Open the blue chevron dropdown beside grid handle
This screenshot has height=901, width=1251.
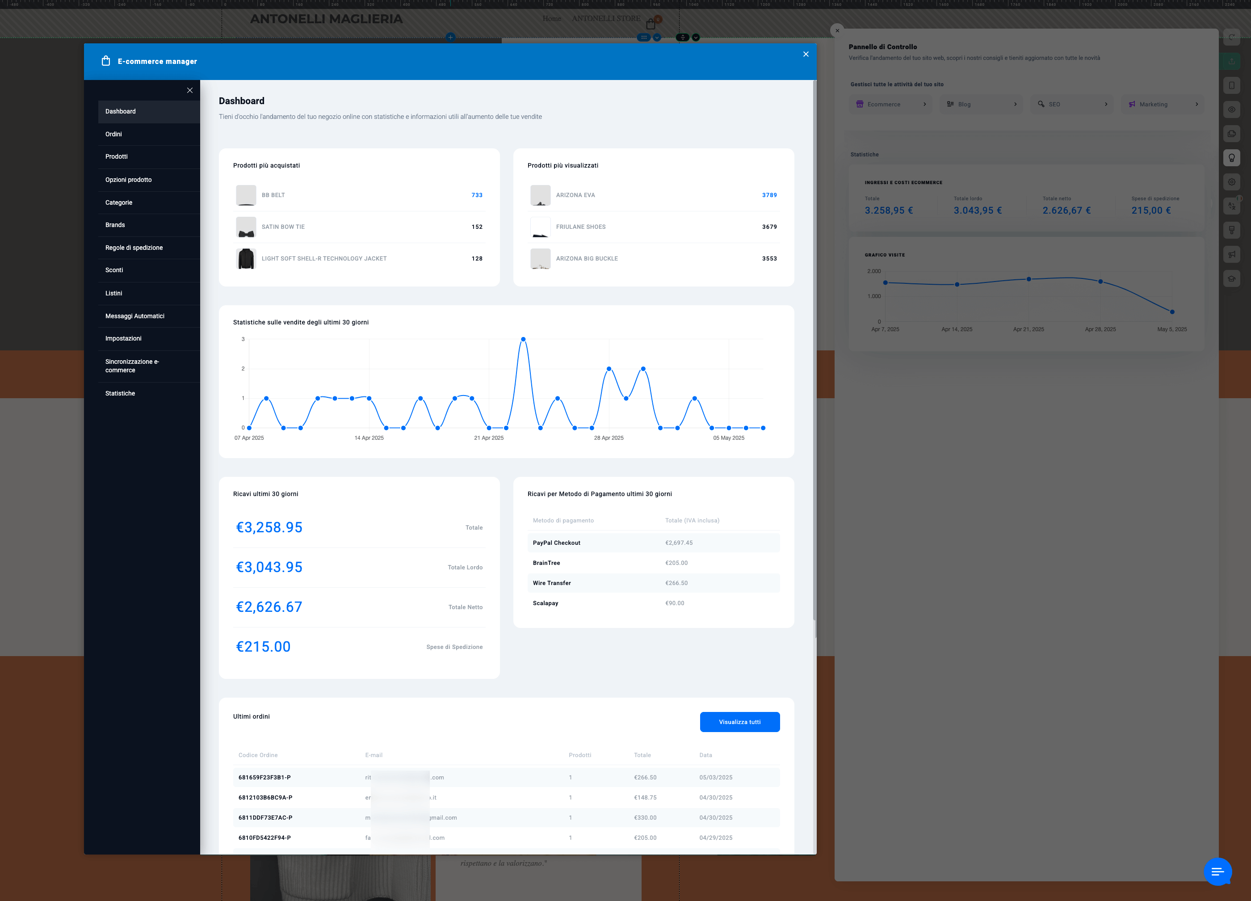(657, 38)
